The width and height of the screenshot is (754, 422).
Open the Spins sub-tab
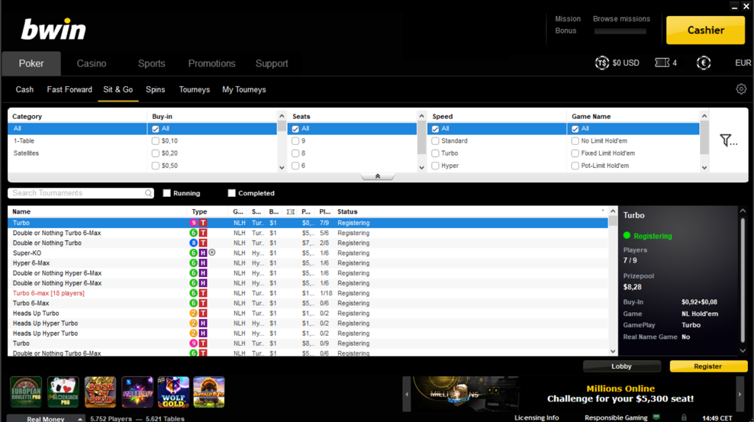(155, 89)
